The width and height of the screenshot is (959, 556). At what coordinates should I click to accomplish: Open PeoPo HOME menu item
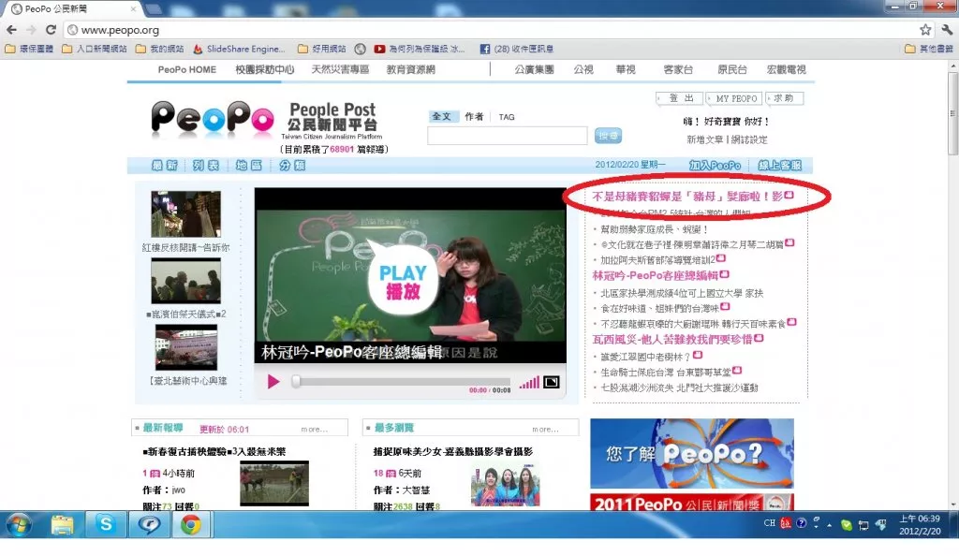pyautogui.click(x=187, y=69)
